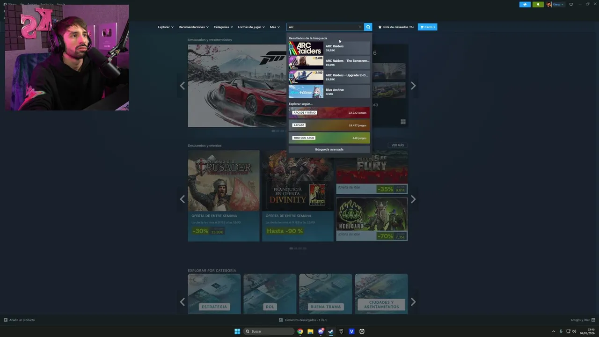
Task: Click VER MÁS in discounts section
Action: (x=397, y=146)
